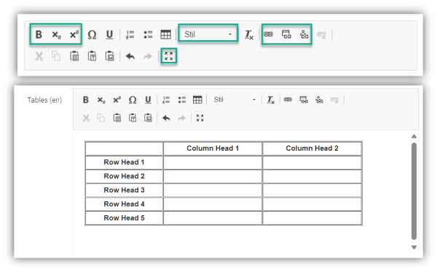
Task: Click the undo arrow in the lower toolbar
Action: tap(166, 118)
